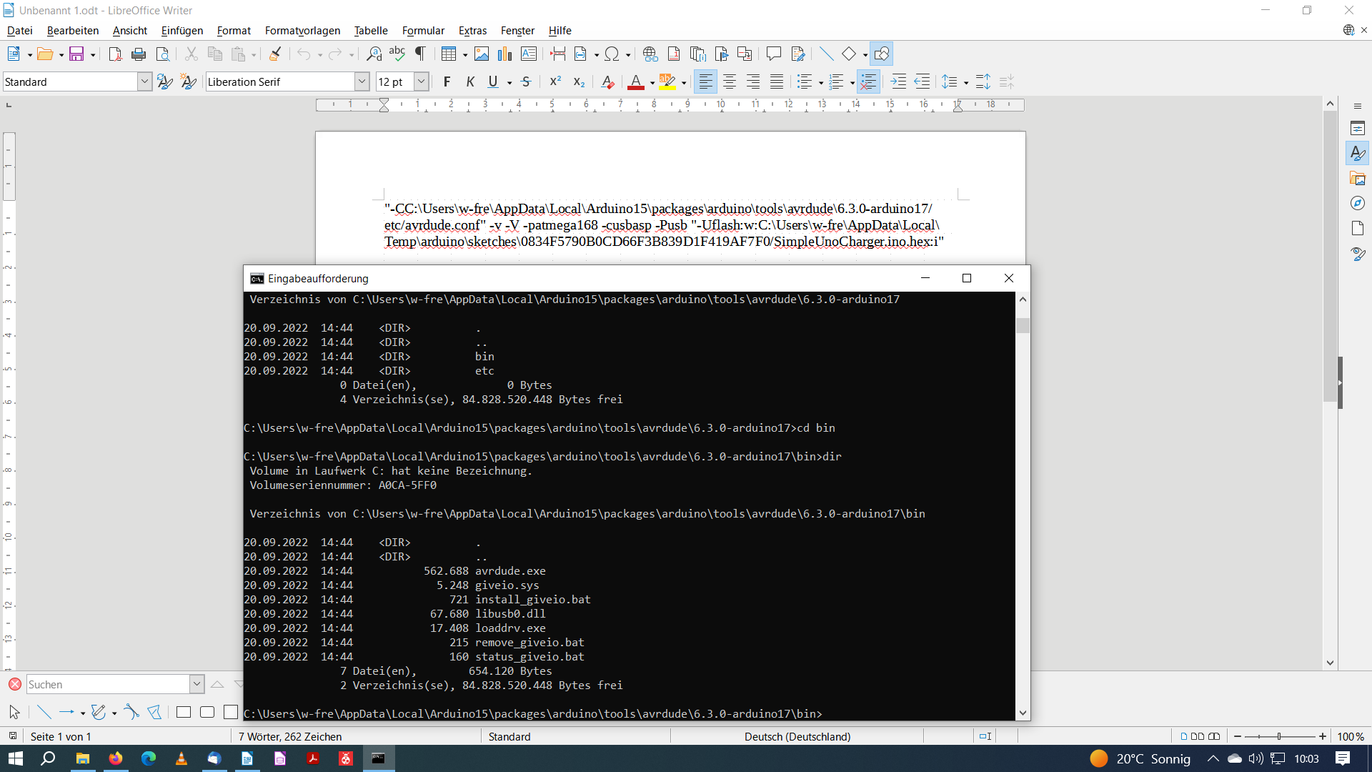This screenshot has width=1372, height=772.
Task: Click Export as PDF icon
Action: (x=114, y=54)
